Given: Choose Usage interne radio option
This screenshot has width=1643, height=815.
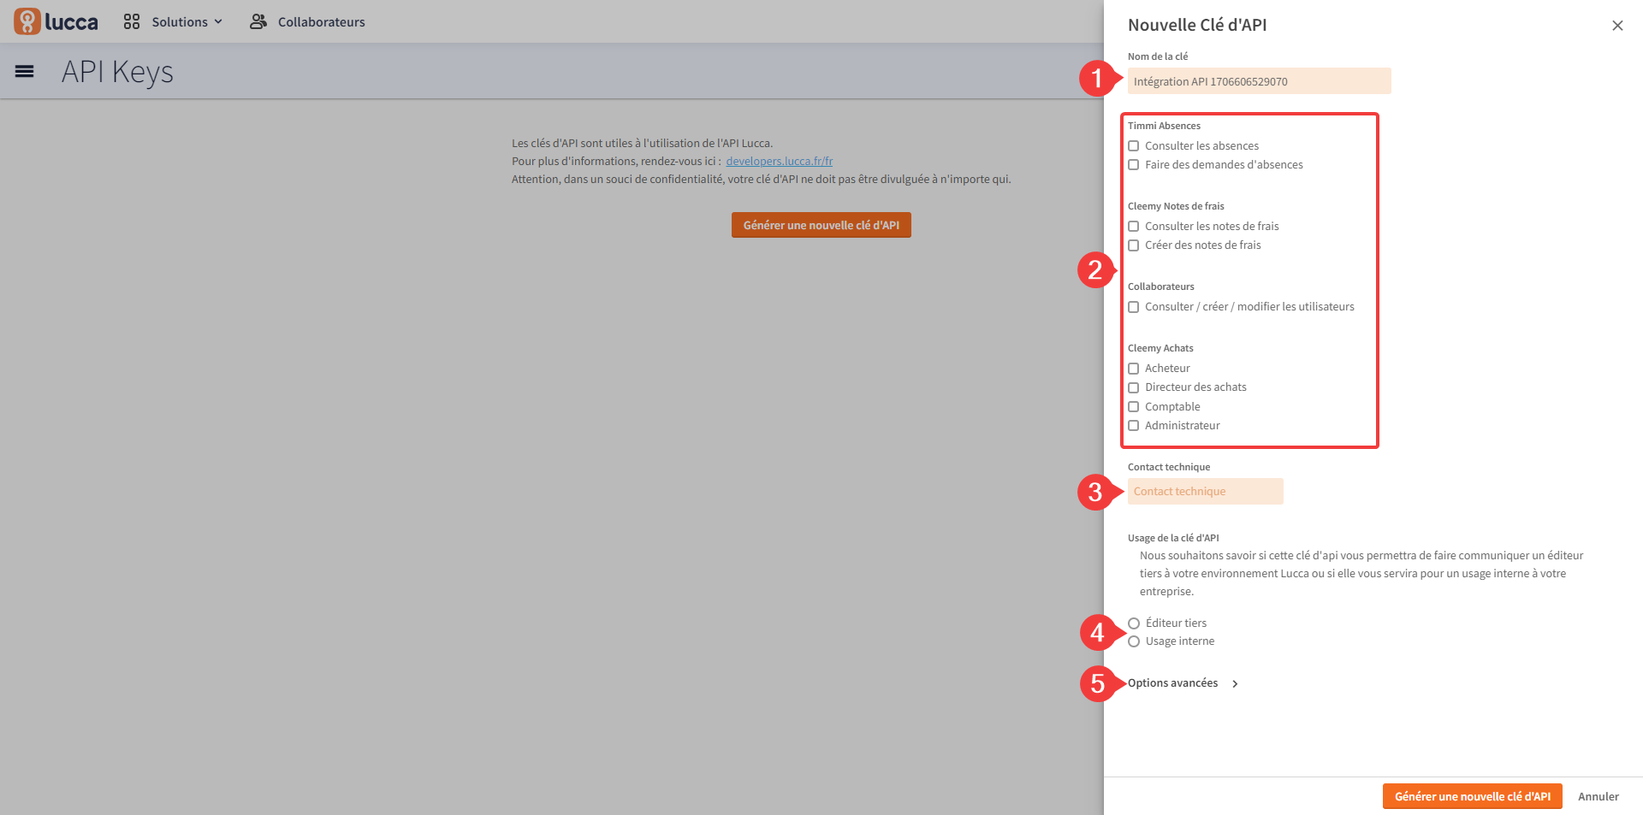Looking at the screenshot, I should 1134,641.
